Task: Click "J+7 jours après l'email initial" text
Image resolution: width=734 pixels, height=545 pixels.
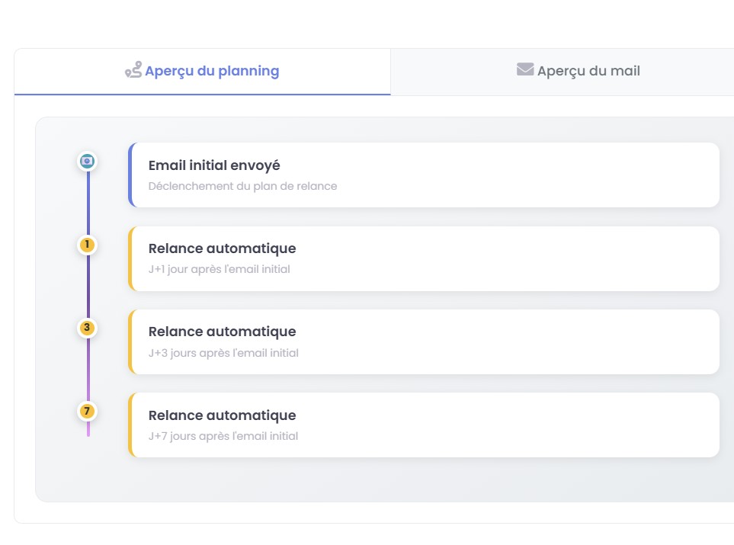Action: [223, 436]
